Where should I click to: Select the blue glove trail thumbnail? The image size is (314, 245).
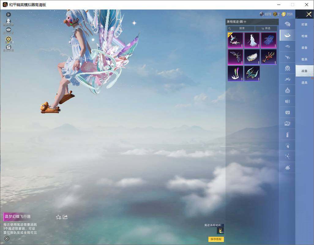(x=269, y=40)
